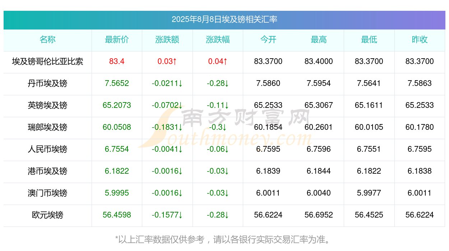
Task: Click the high value 56.6952
Action: pos(319,215)
